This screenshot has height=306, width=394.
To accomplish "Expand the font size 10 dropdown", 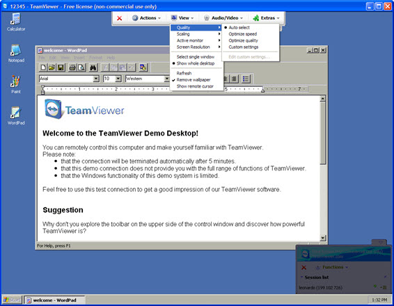I will click(x=118, y=79).
